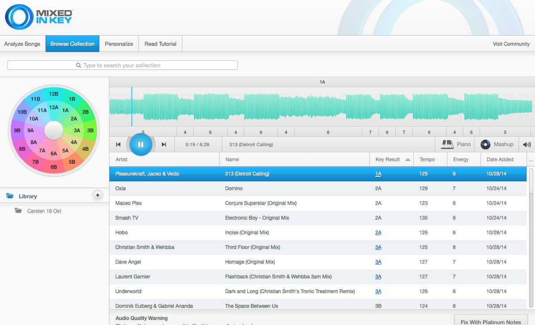
Task: Click the Fix With Platinum Notes button
Action: 490,321
